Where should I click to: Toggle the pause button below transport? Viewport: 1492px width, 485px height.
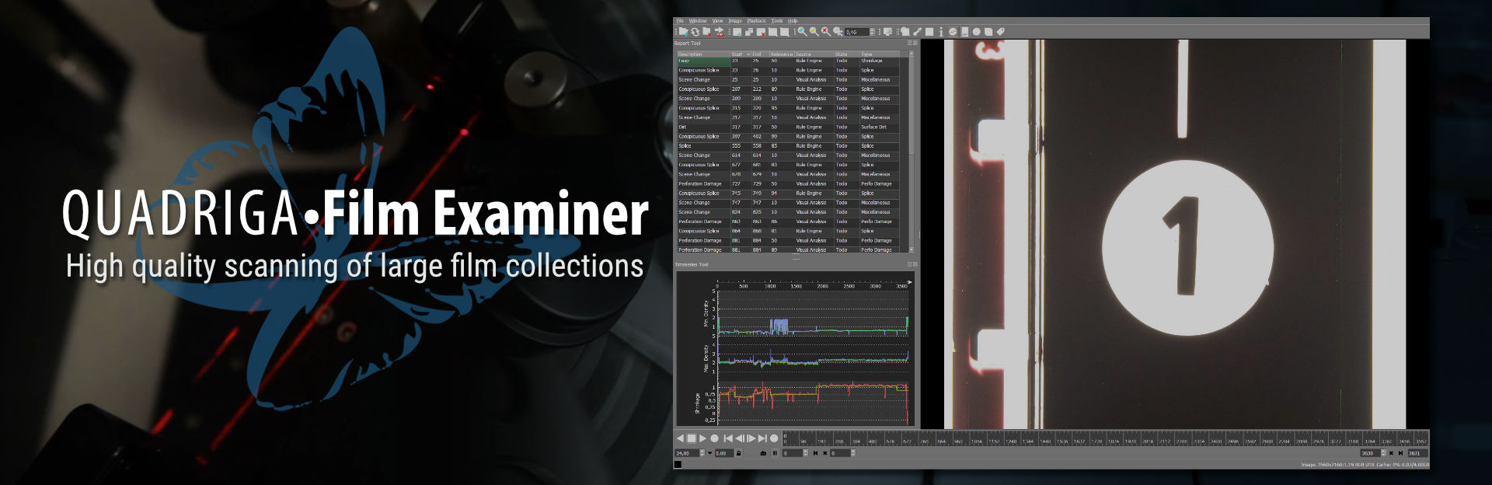click(x=775, y=453)
